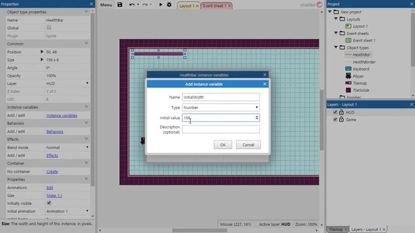Viewport: 415px width, 233px height.
Task: Collapse the Object types folder node
Action: 336,47
